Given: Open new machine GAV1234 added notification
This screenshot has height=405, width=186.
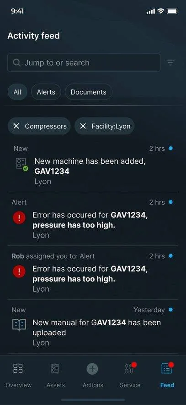Looking at the screenshot, I should (x=93, y=165).
